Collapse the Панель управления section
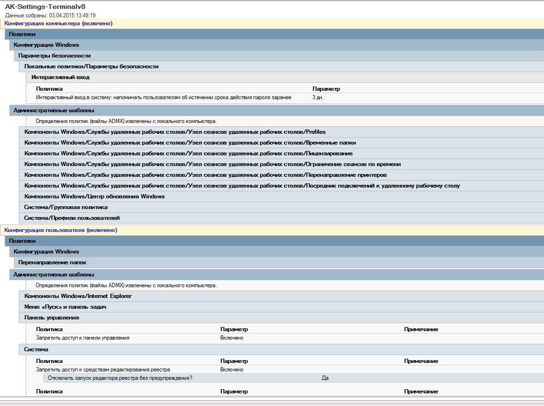 pos(51,318)
